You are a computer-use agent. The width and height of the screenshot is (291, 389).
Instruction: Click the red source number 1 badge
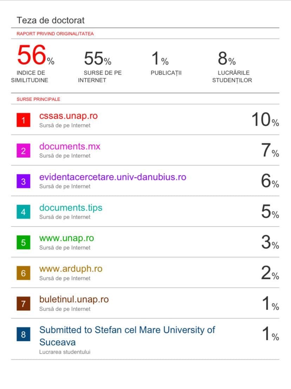click(23, 120)
